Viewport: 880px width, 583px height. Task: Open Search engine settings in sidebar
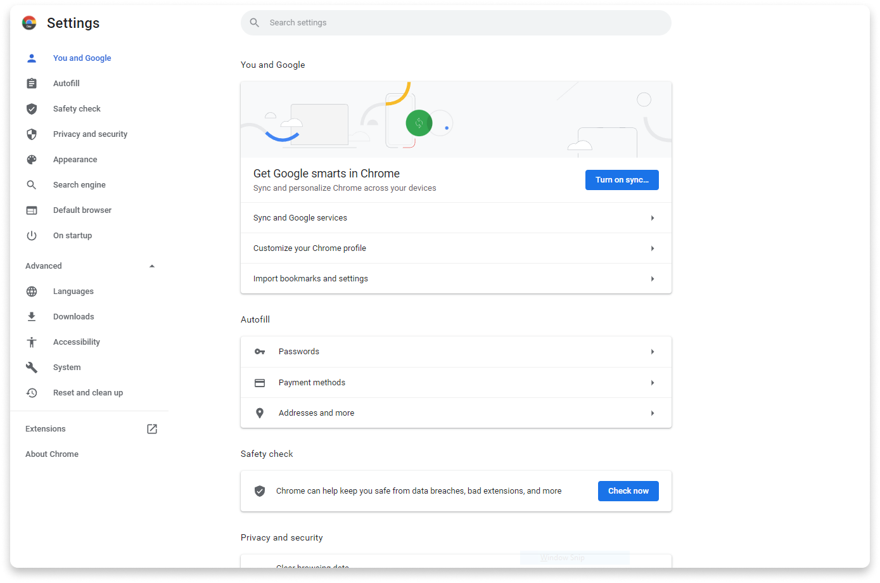pos(79,185)
